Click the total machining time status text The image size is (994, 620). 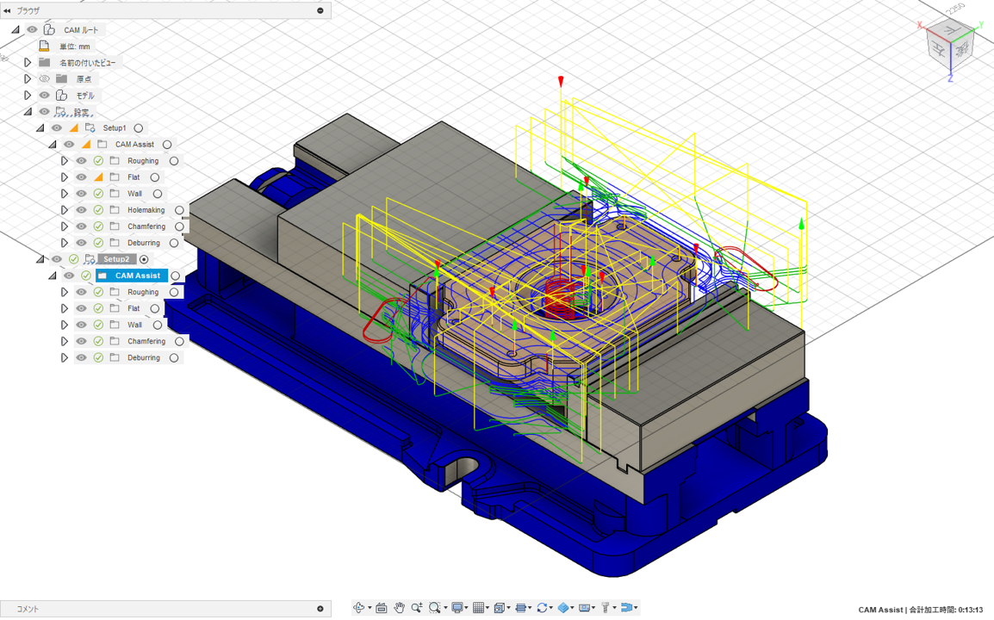(921, 609)
